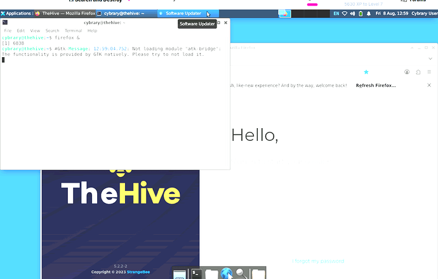This screenshot has height=279, width=438.
Task: Click the TheHive version text 5.2.2-2
Action: [x=121, y=266]
